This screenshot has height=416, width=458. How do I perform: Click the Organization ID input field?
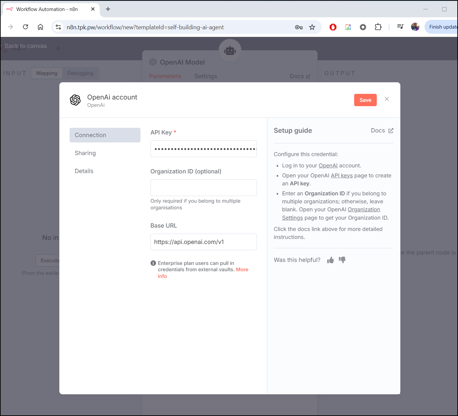[204, 188]
